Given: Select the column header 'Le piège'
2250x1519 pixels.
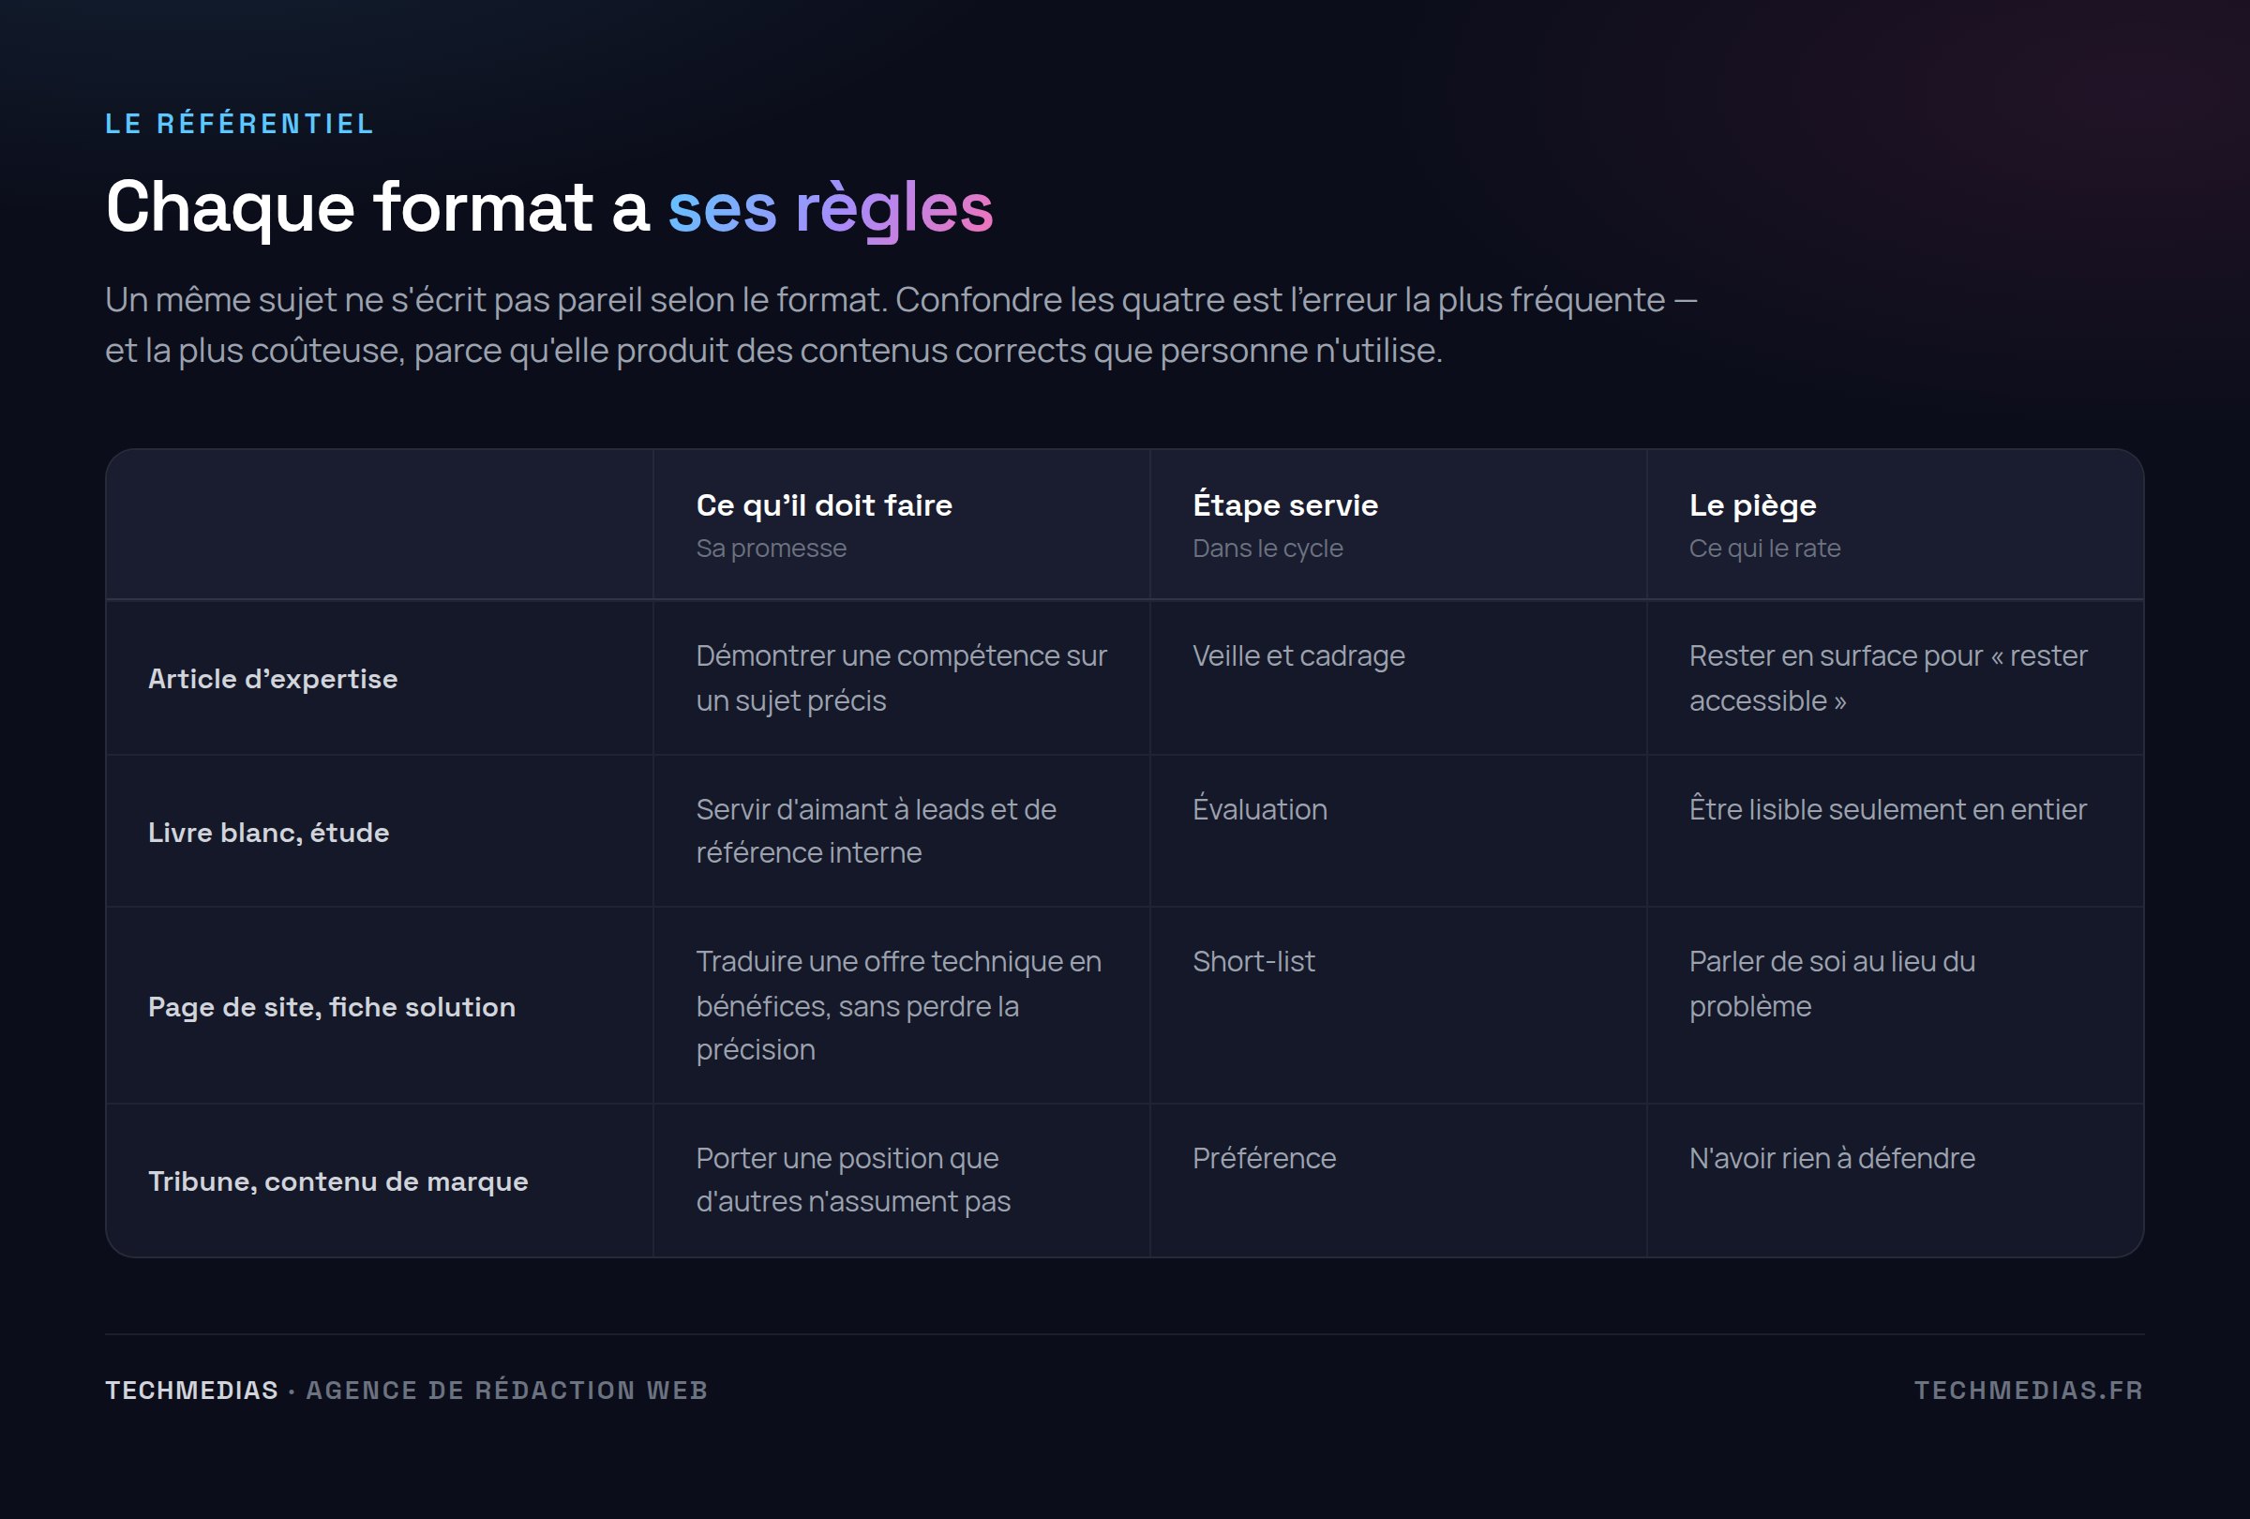Looking at the screenshot, I should point(1752,505).
